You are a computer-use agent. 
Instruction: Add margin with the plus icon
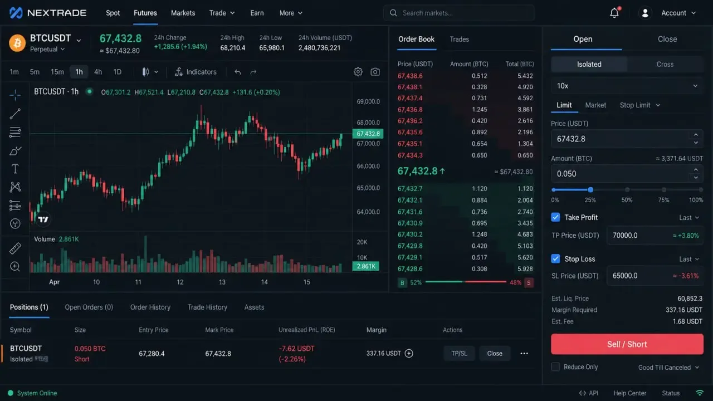tap(409, 353)
